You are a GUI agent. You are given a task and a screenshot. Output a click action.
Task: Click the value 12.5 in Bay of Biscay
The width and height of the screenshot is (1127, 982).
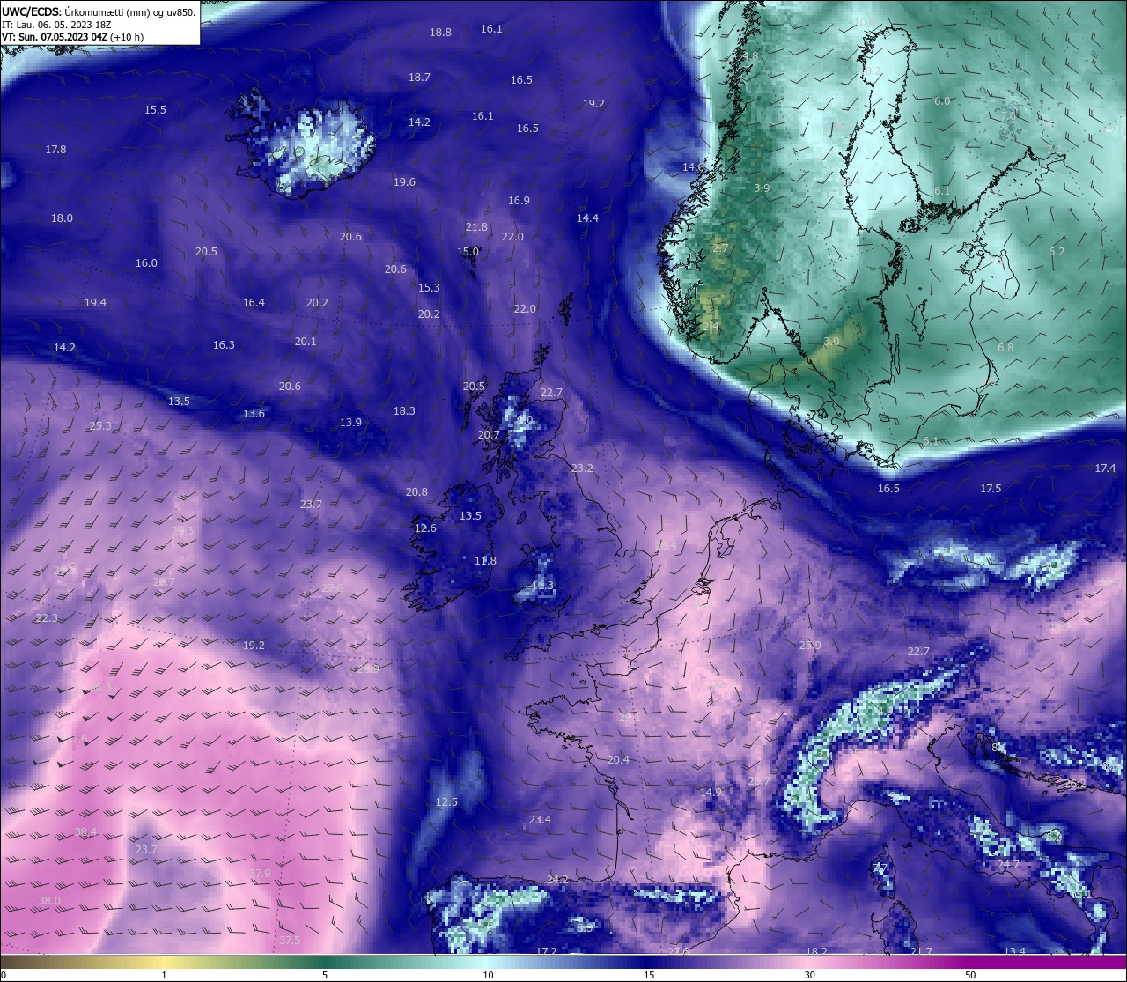click(446, 802)
